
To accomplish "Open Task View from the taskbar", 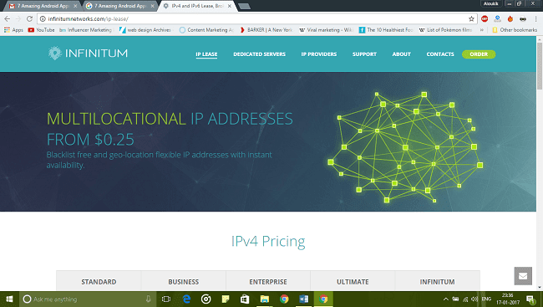I will 166,299.
